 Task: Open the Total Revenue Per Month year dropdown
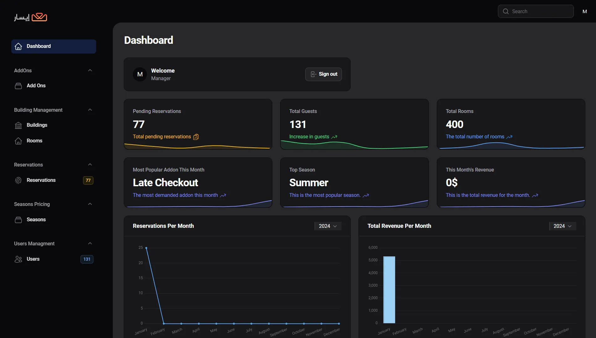[562, 226]
